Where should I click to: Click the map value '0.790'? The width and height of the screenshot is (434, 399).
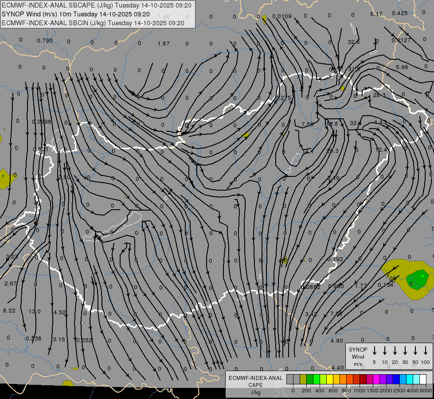tap(45, 41)
